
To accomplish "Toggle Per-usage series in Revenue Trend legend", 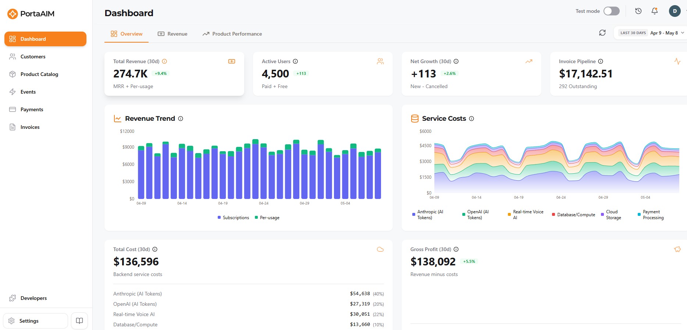I will tap(267, 218).
